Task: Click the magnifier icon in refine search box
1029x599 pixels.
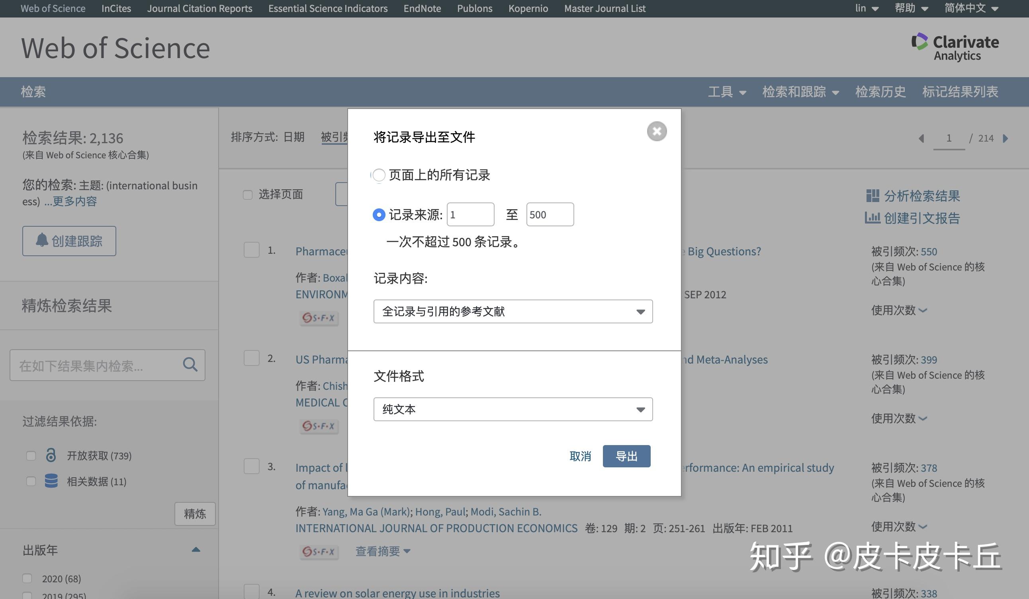Action: [x=190, y=365]
